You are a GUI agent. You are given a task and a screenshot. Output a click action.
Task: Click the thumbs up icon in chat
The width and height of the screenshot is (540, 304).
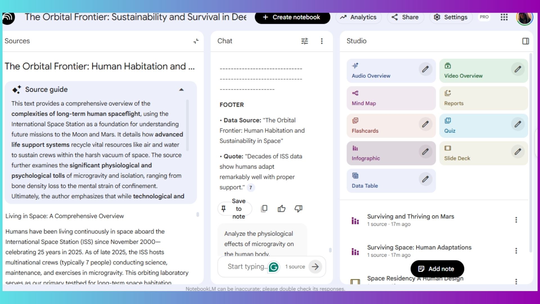281,209
